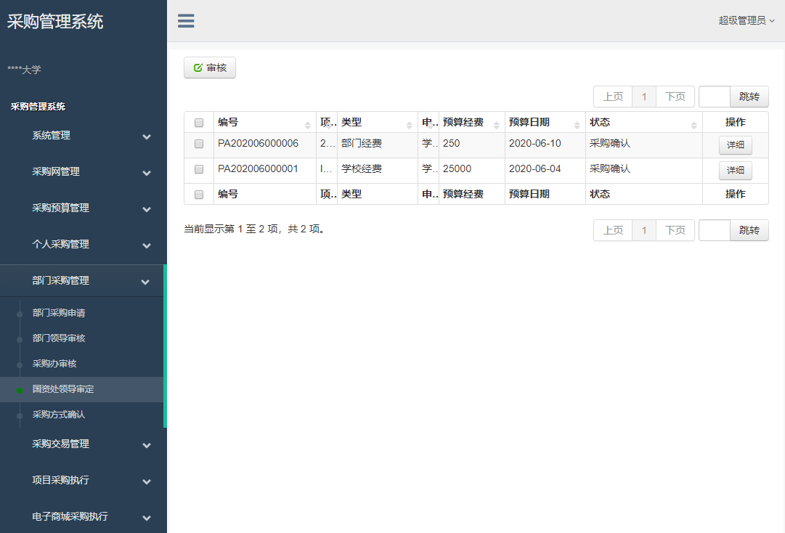This screenshot has width=785, height=533.
Task: Toggle the hamburger sidebar menu icon
Action: coord(186,21)
